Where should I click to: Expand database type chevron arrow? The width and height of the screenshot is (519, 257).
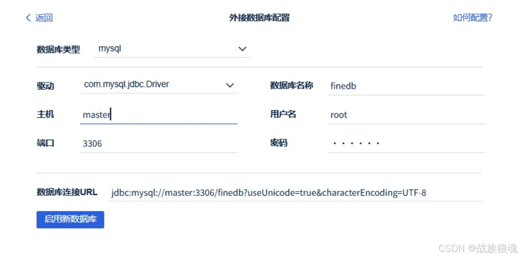pos(242,49)
